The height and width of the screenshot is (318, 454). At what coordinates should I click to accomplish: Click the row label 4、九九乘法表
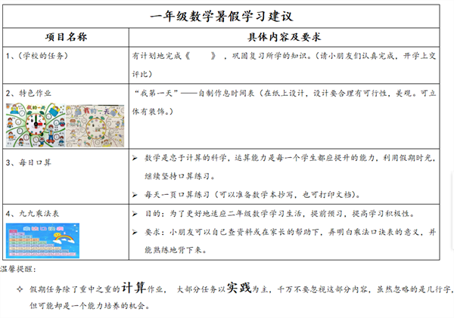tap(33, 213)
